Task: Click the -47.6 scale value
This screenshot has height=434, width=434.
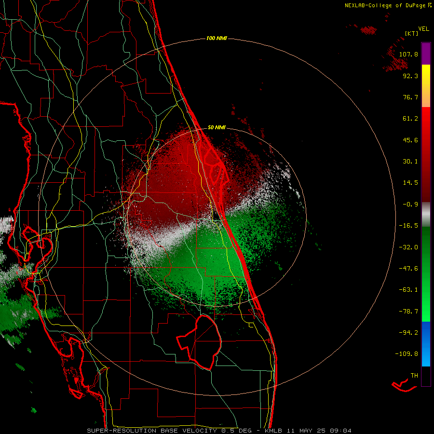Action: [408, 269]
